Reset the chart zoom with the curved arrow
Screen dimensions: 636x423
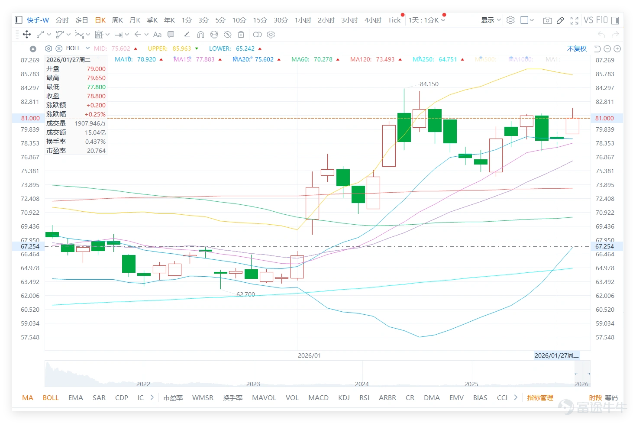point(597,48)
